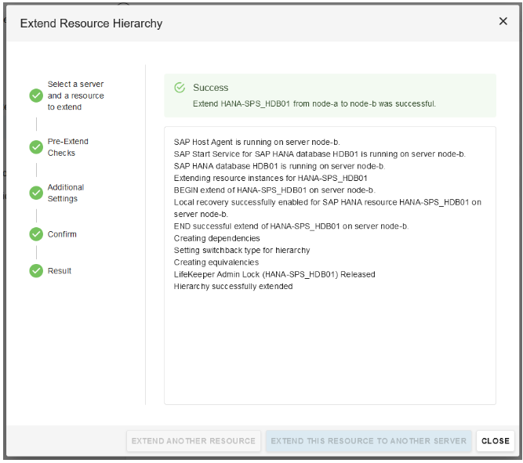The image size is (523, 463).
Task: Click the Confirm step green checkmark icon
Action: 36,233
